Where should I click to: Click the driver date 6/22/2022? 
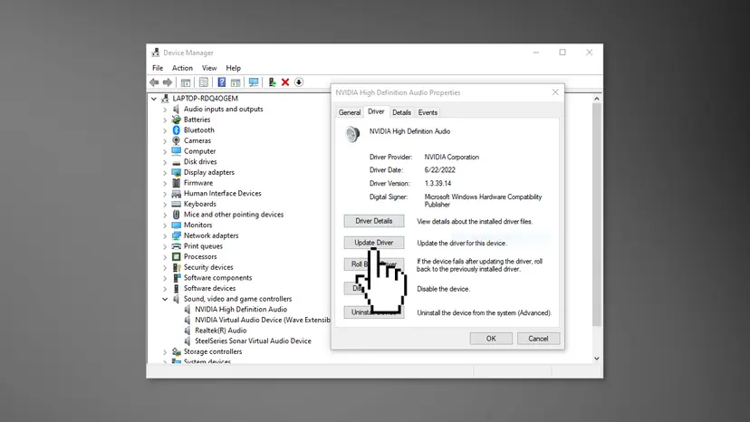coord(439,170)
